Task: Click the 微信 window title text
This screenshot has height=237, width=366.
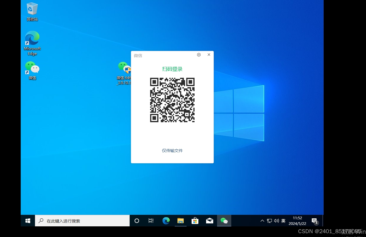Action: [138, 55]
